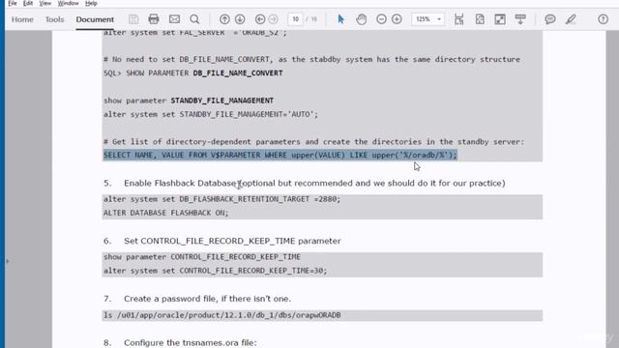The width and height of the screenshot is (619, 348).
Task: Open the Edit menu
Action: click(28, 3)
